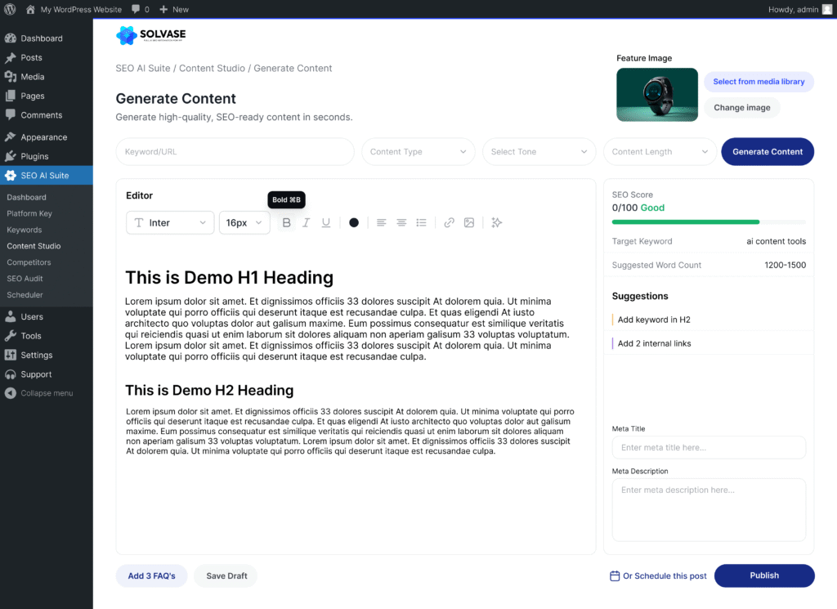Screen dimensions: 837x609
Task: Click the insert image icon
Action: (x=469, y=222)
